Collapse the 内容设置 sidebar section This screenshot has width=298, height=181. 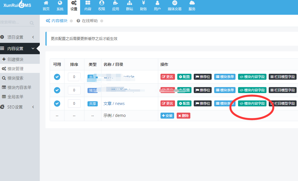pyautogui.click(x=20, y=49)
